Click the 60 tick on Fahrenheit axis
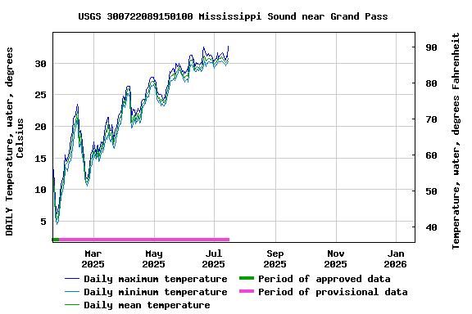This screenshot has height=314, width=472. [x=431, y=155]
